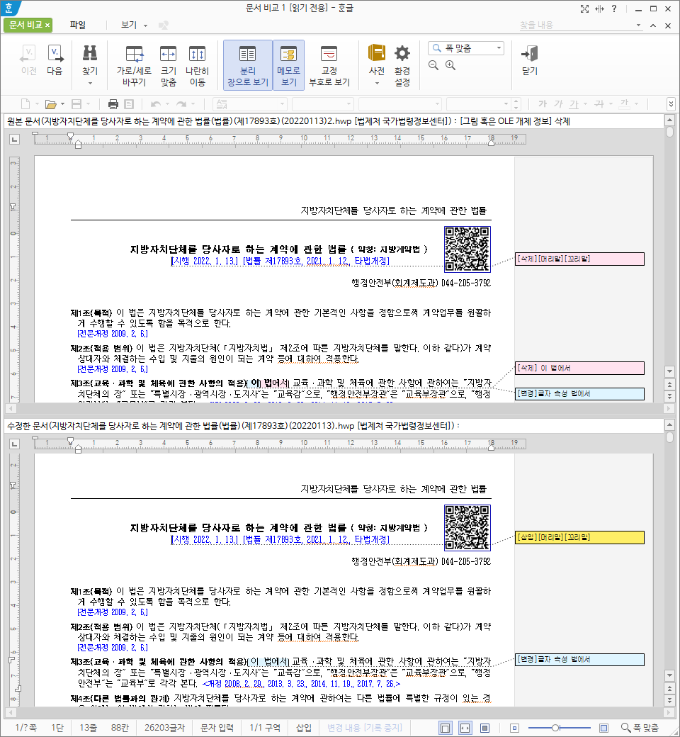Select blue [변경] memo in revised document pane
The image size is (680, 737).
(579, 660)
